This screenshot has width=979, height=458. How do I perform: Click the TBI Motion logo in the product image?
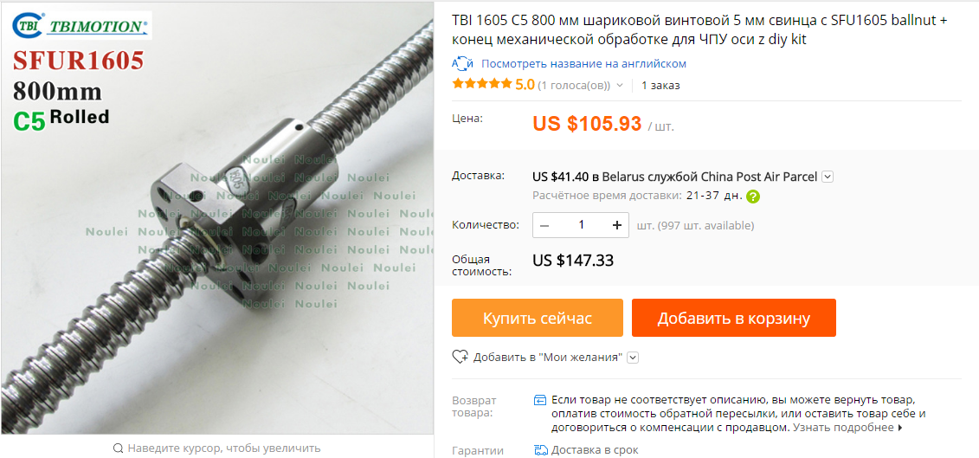[x=81, y=26]
